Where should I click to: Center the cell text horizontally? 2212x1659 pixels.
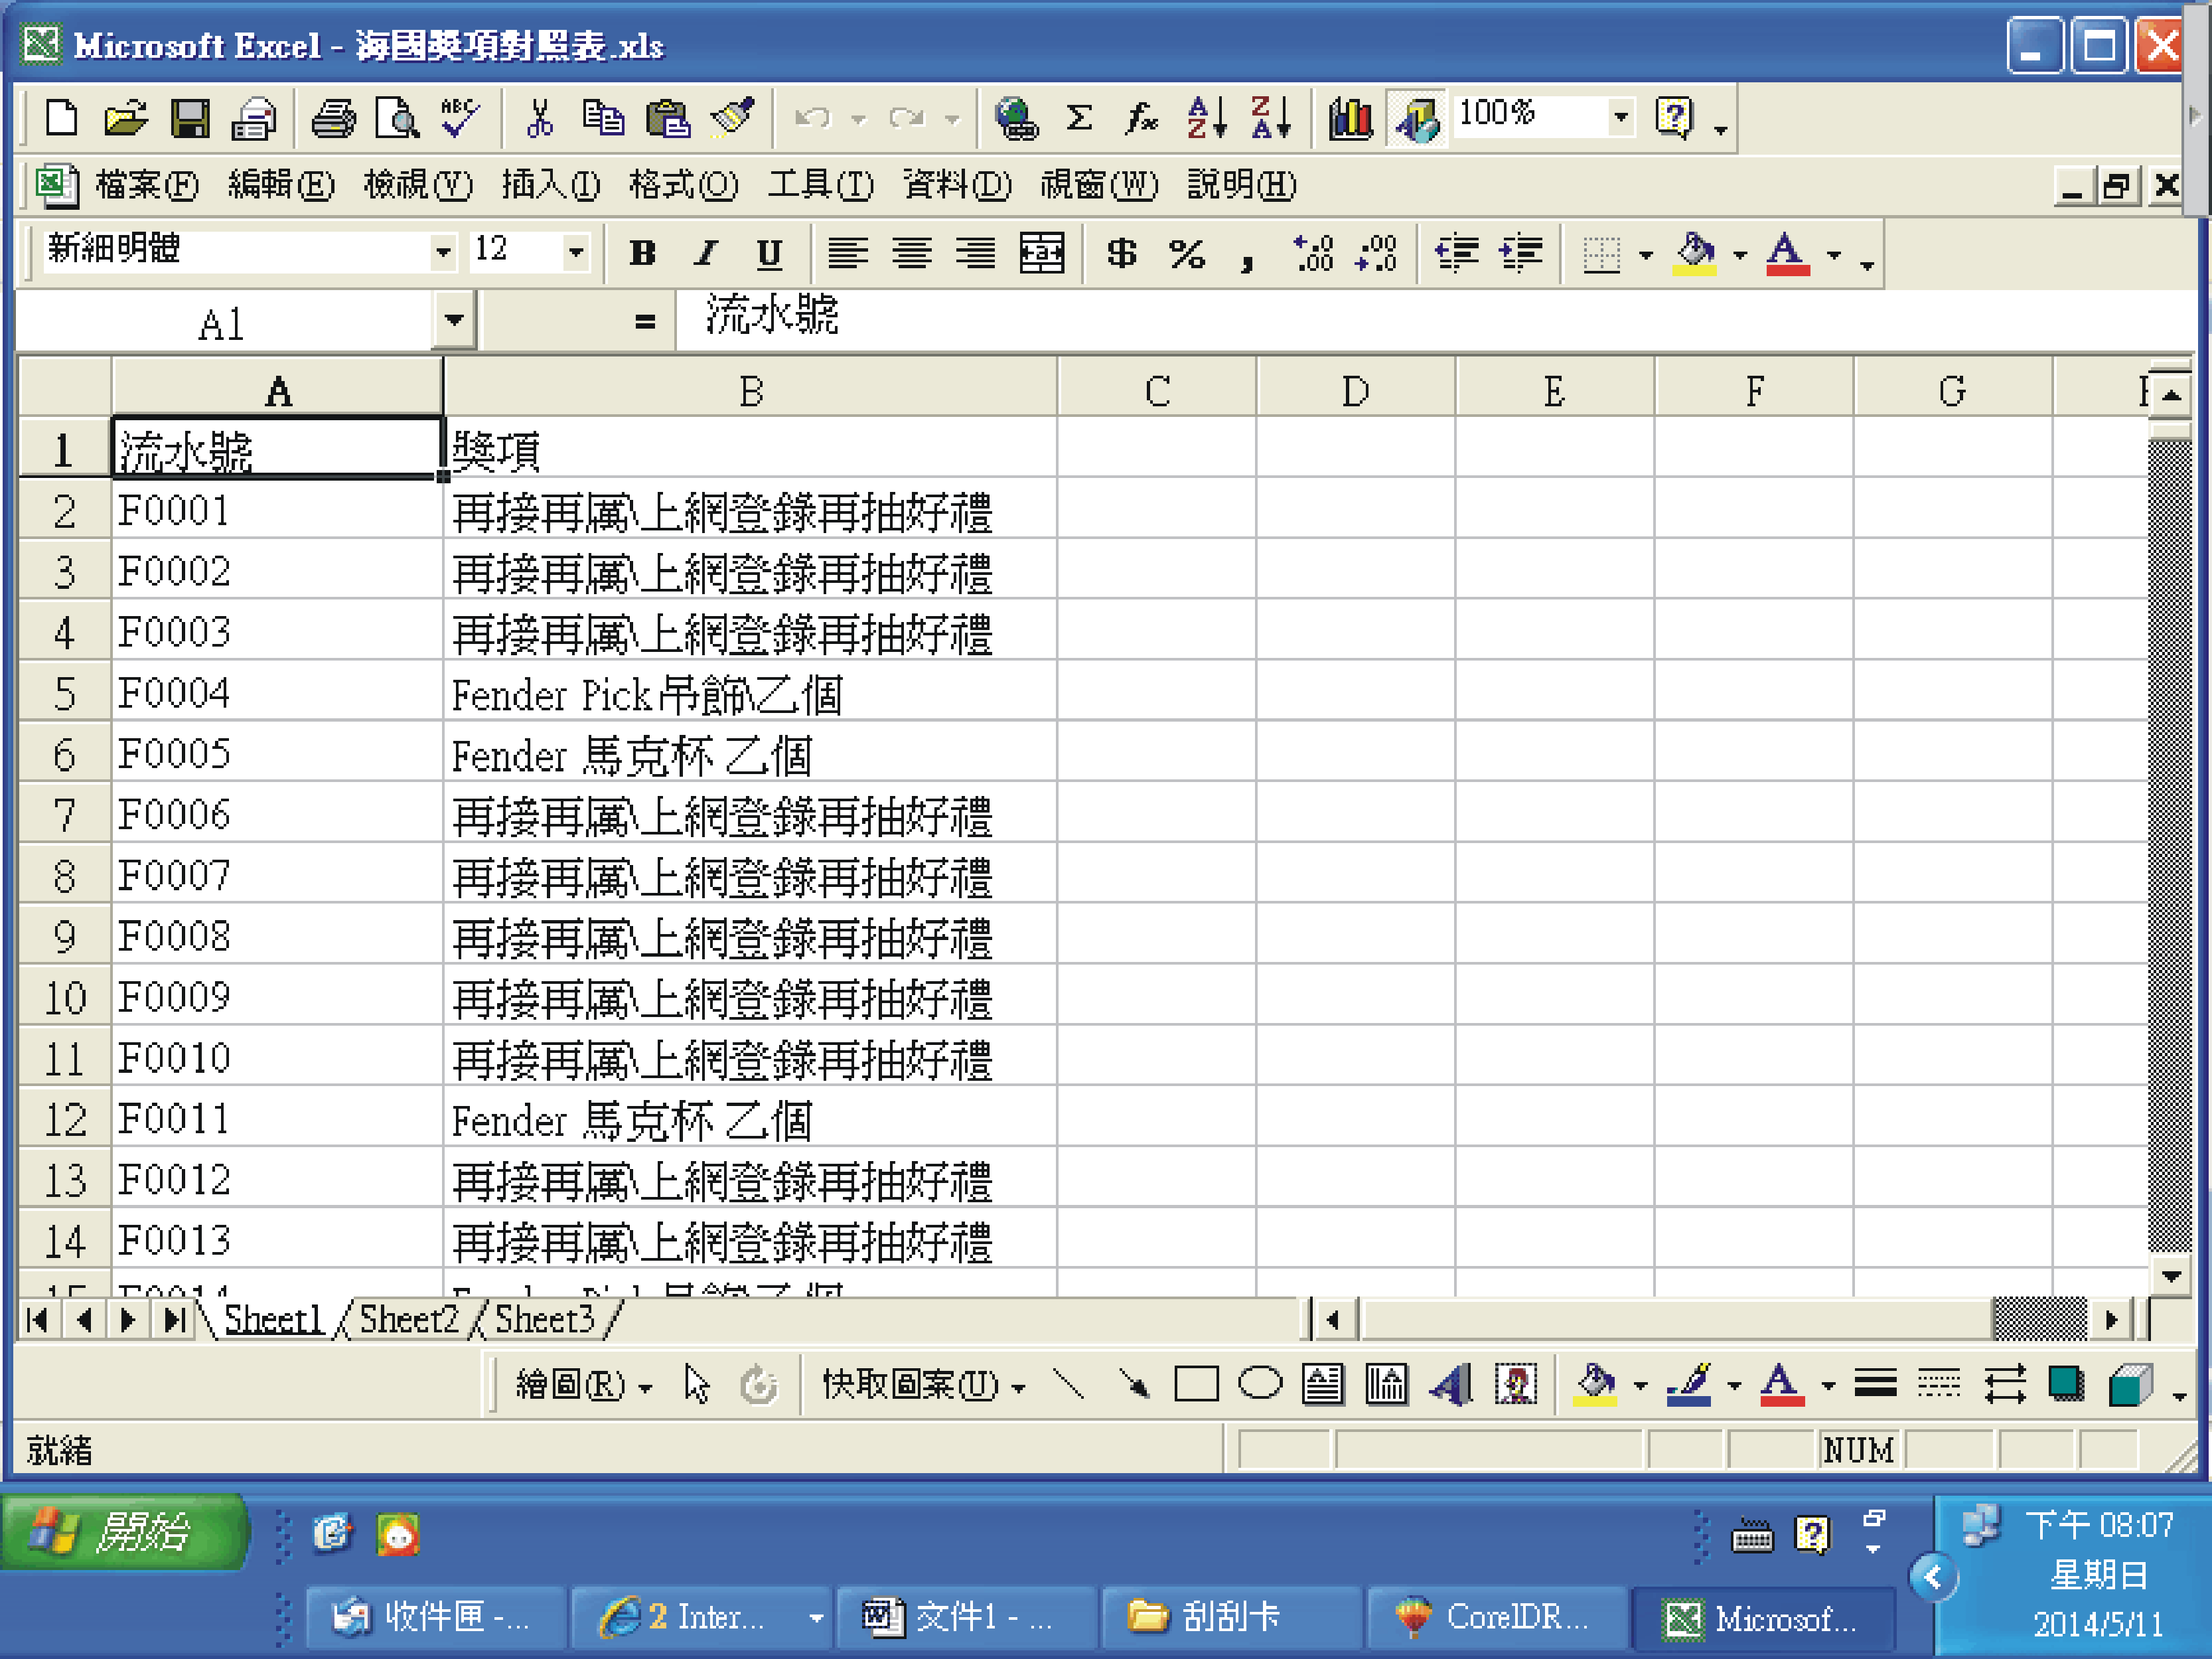pos(912,253)
